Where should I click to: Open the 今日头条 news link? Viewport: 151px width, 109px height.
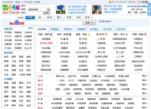[x=79, y=99]
